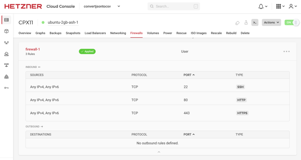Screen dimensions: 301x160
Task: Click the Firewalls brick-wall sidebar icon
Action: tap(6, 77)
